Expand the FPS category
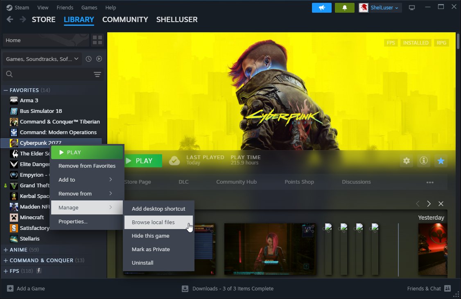Image resolution: width=461 pixels, height=299 pixels. click(x=6, y=271)
